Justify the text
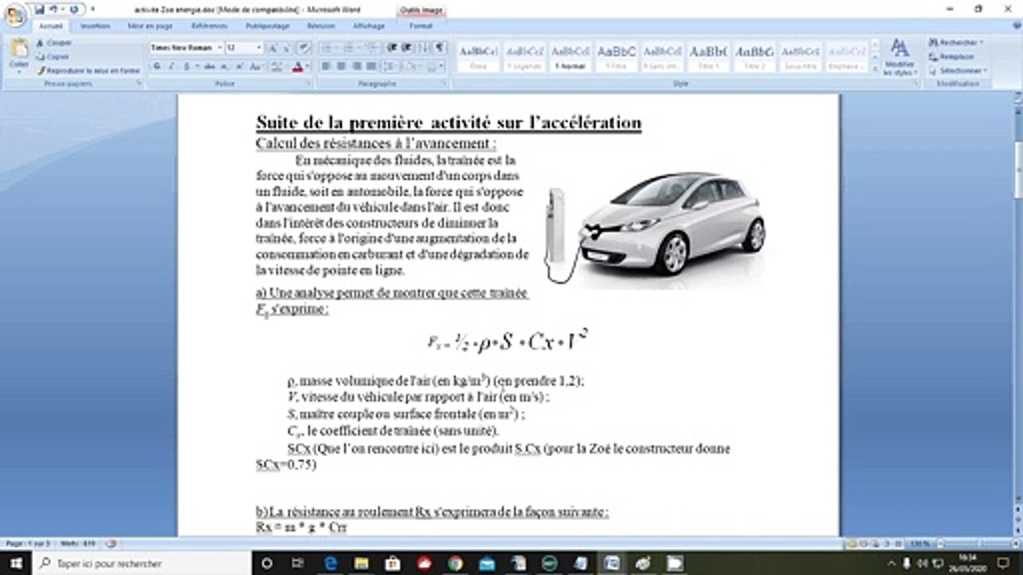 coord(371,66)
